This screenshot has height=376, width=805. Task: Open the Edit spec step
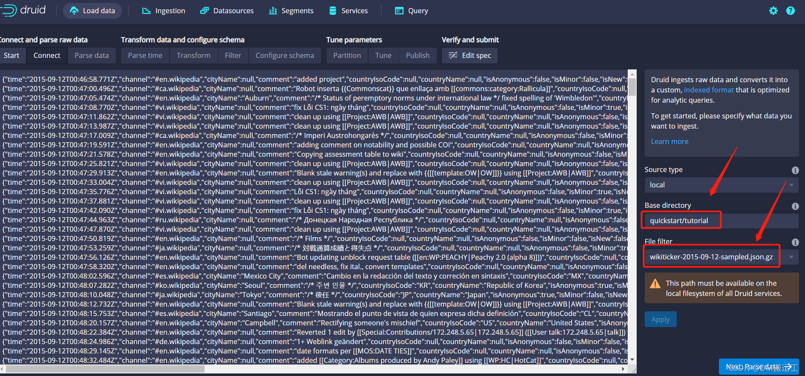pyautogui.click(x=470, y=55)
